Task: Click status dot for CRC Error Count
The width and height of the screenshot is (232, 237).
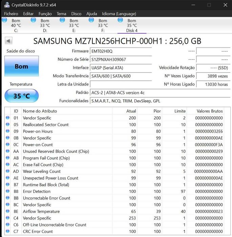Action: [7, 231]
